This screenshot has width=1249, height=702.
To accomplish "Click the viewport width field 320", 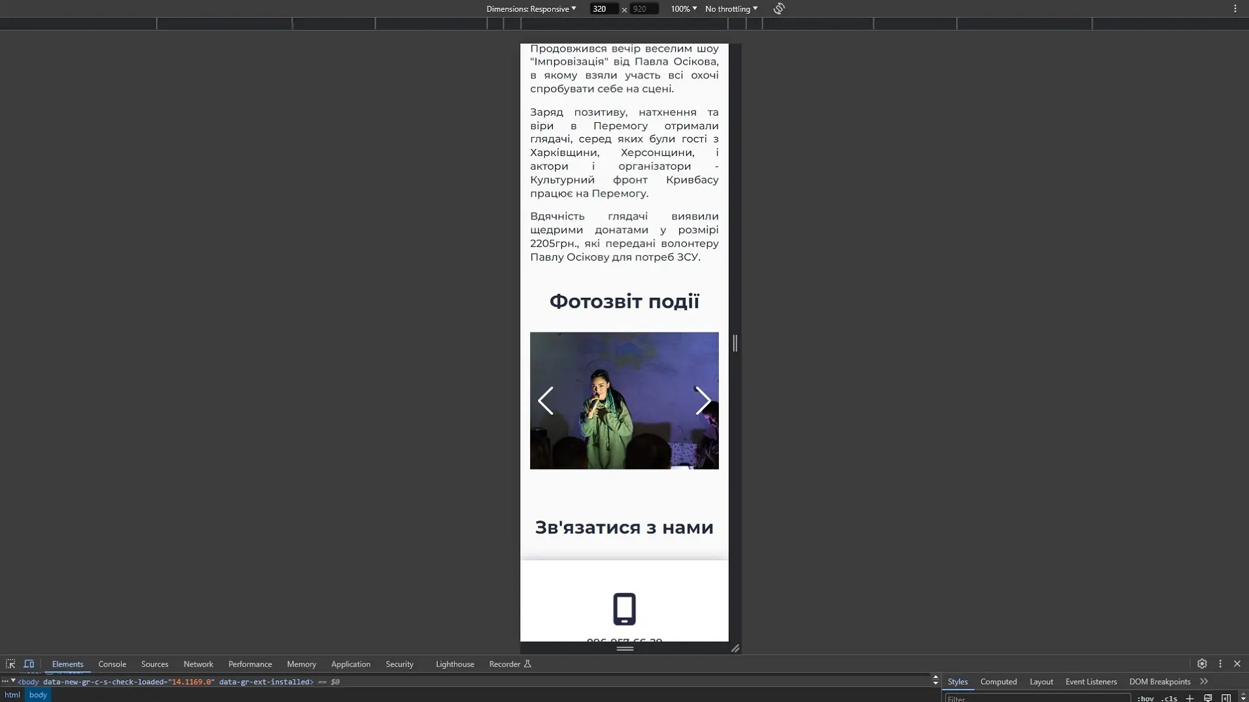I will 603,8.
